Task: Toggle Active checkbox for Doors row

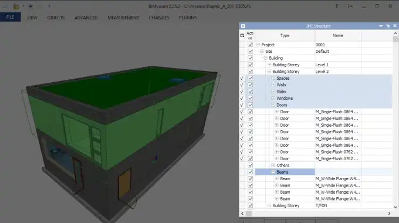Action: [250, 105]
